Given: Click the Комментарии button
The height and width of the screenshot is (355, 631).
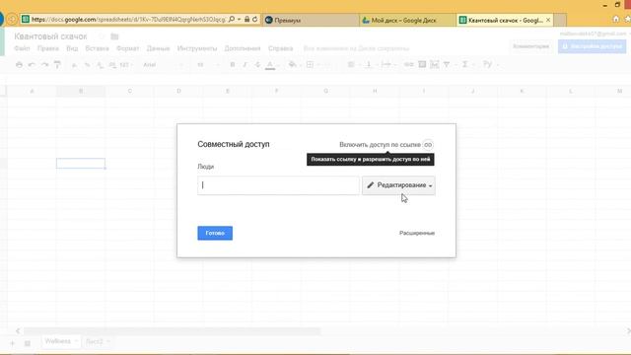Looking at the screenshot, I should click(x=531, y=46).
